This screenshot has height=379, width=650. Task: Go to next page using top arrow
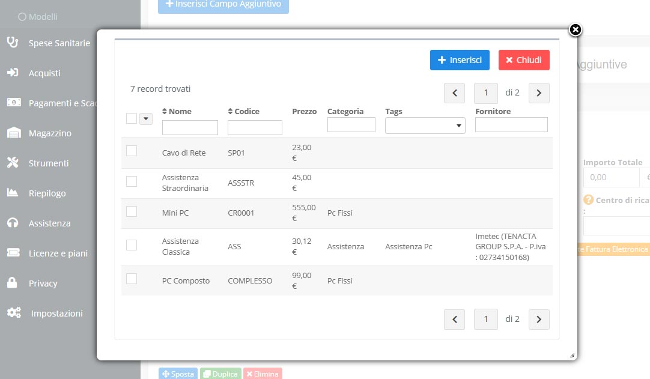(539, 93)
